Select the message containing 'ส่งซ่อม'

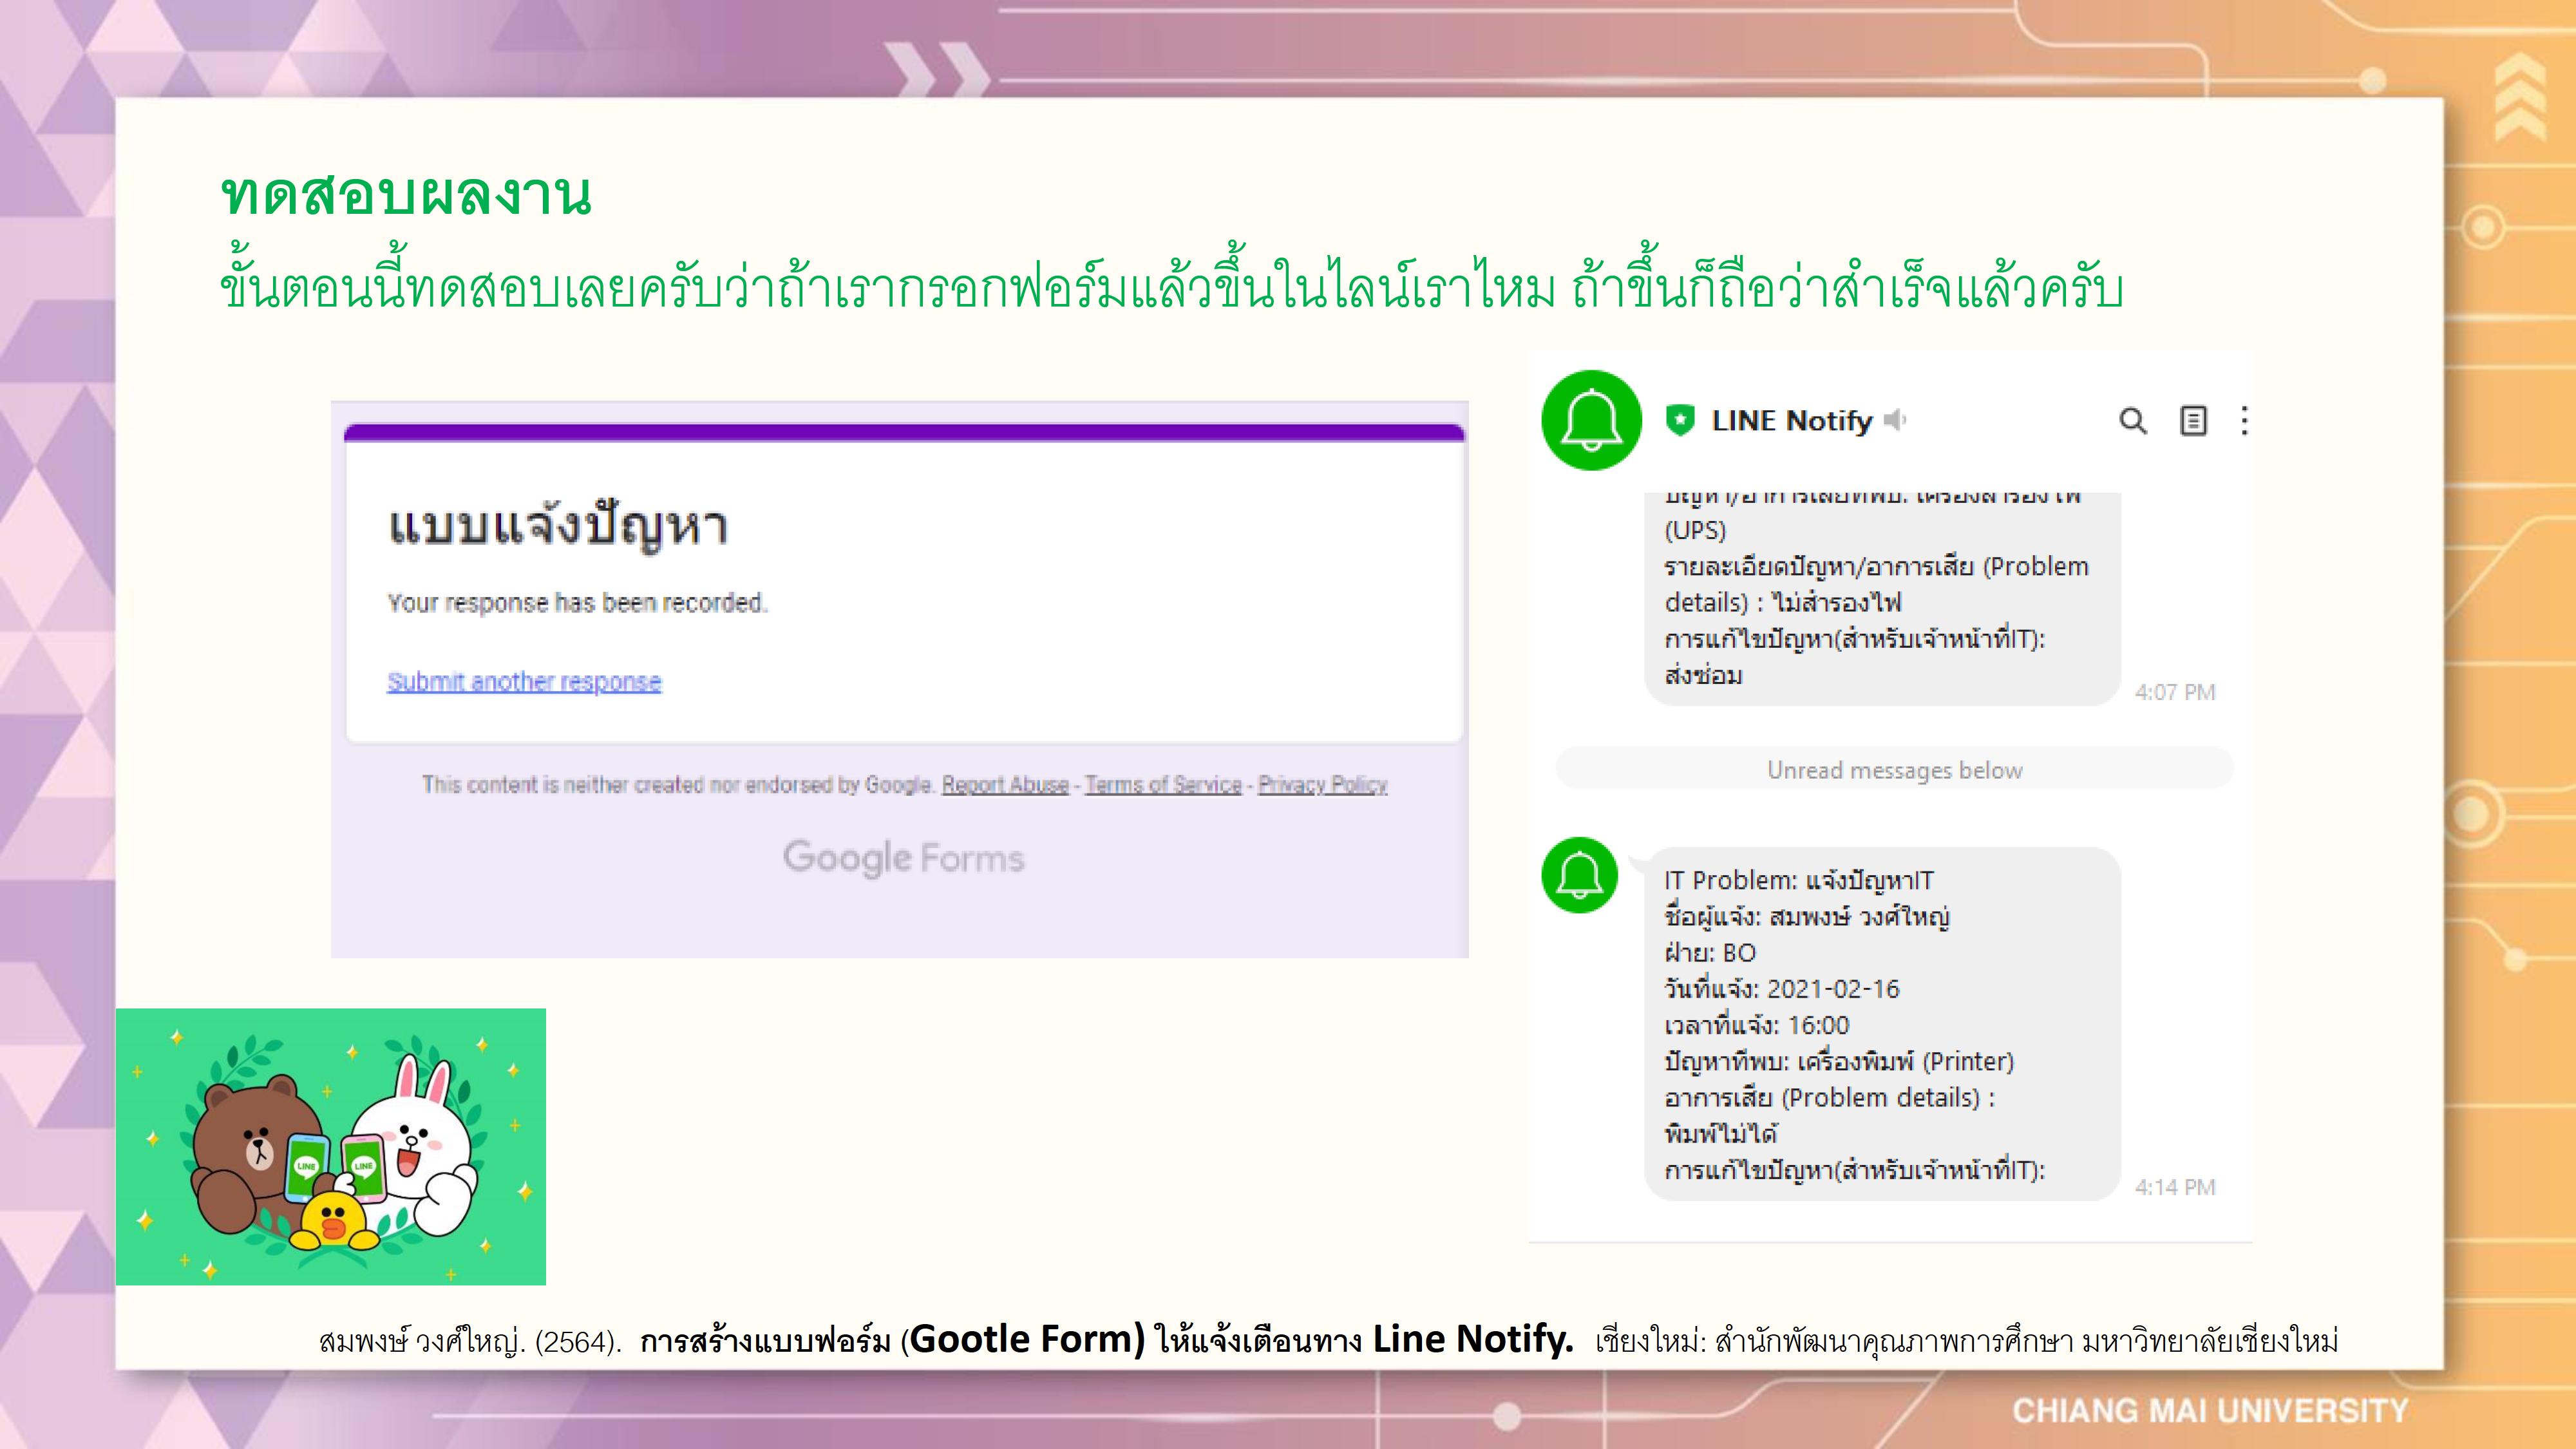[1882, 598]
